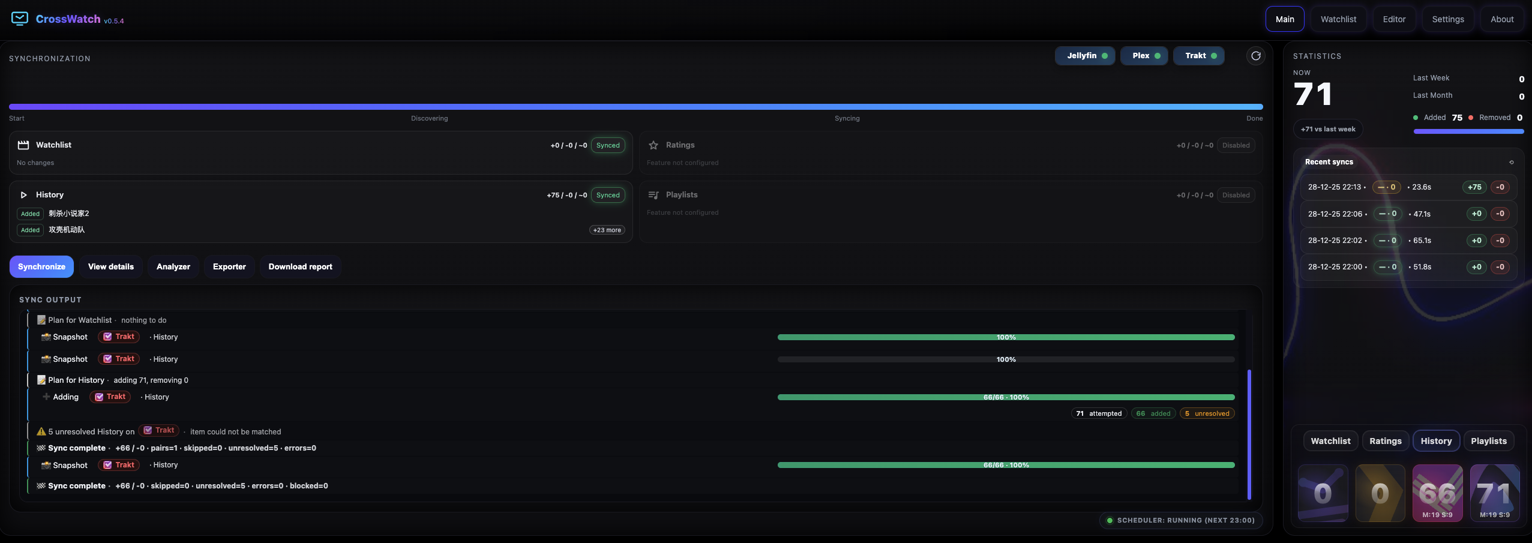Toggle the Jellyfin provider status pill
This screenshot has width=1532, height=543.
coord(1085,56)
